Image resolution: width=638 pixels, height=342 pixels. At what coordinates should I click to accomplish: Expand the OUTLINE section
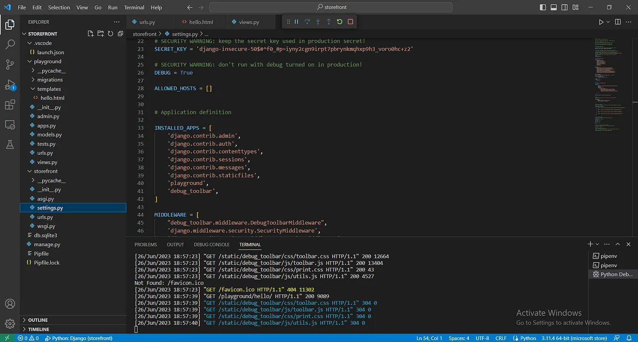click(x=38, y=320)
